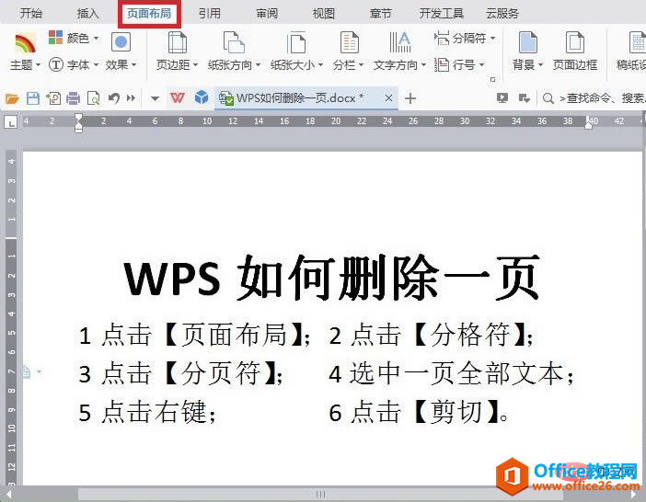The image size is (646, 502).
Task: Click the presentation screen icon near search
Action: coord(502,98)
